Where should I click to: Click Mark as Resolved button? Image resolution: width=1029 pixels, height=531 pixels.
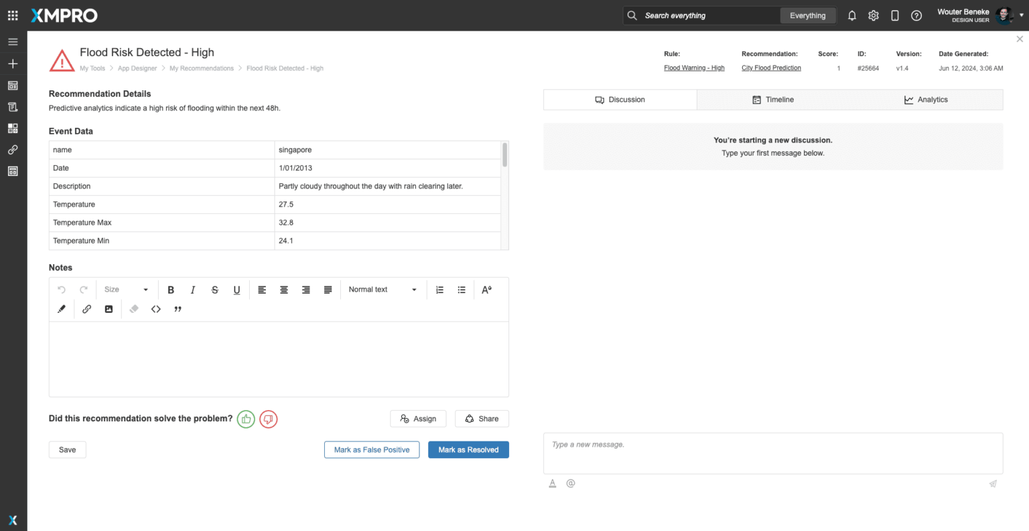(x=468, y=450)
